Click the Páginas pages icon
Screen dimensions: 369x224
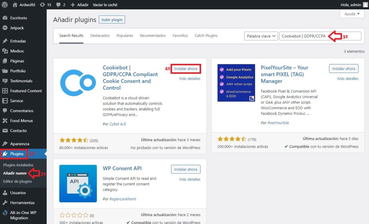[x=5, y=61]
